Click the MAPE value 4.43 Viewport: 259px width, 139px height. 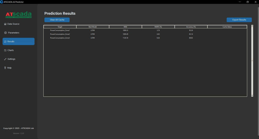tap(158, 34)
